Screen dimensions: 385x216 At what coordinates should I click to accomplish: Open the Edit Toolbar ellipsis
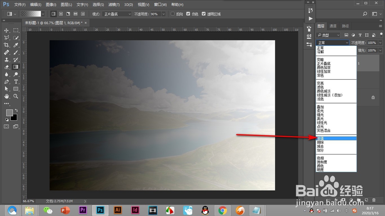7,103
